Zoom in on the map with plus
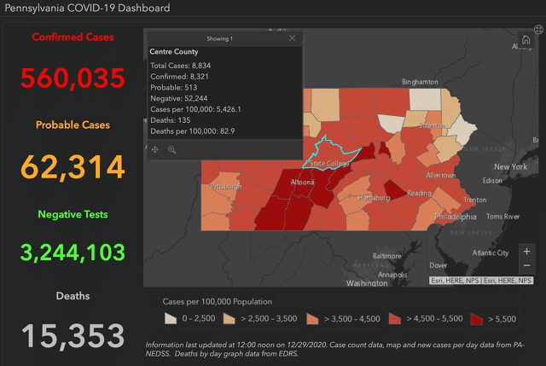This screenshot has height=366, width=546. (526, 252)
